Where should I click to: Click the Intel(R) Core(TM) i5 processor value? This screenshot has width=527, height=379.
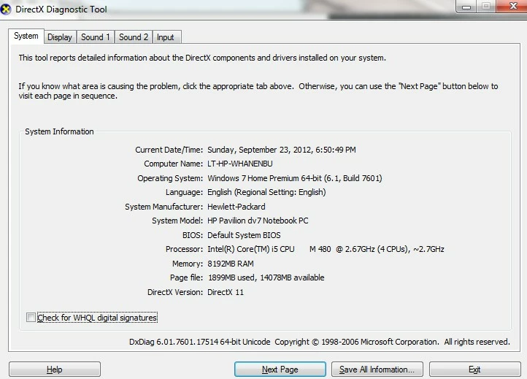(x=326, y=249)
